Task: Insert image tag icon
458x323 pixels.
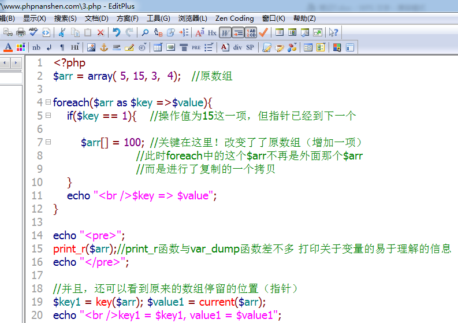Action: pyautogui.click(x=91, y=47)
